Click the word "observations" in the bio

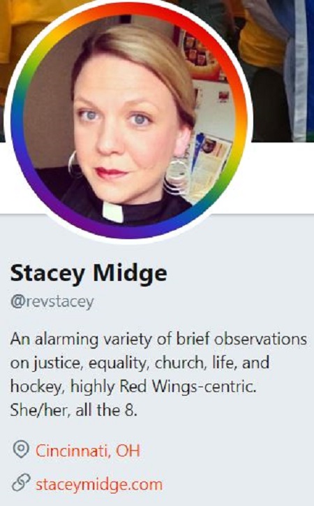click(260, 339)
